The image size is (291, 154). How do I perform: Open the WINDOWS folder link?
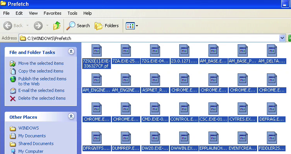[x=24, y=128]
